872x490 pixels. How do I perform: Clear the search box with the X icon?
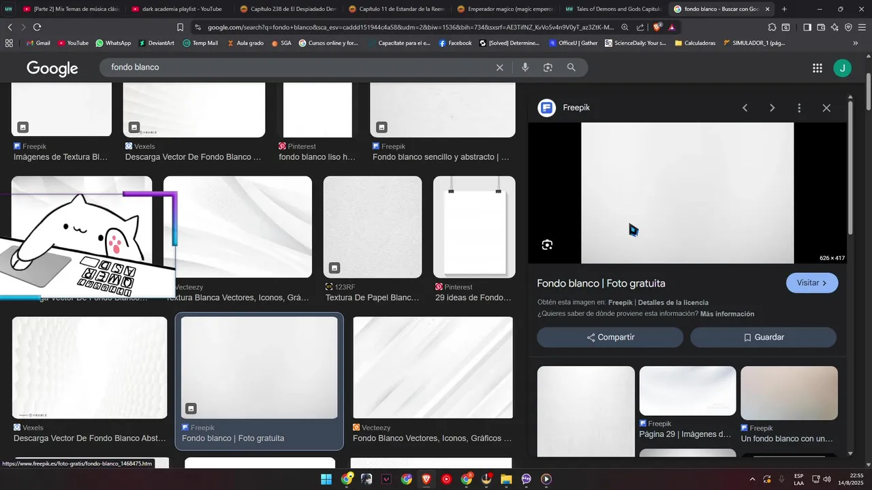coord(499,67)
